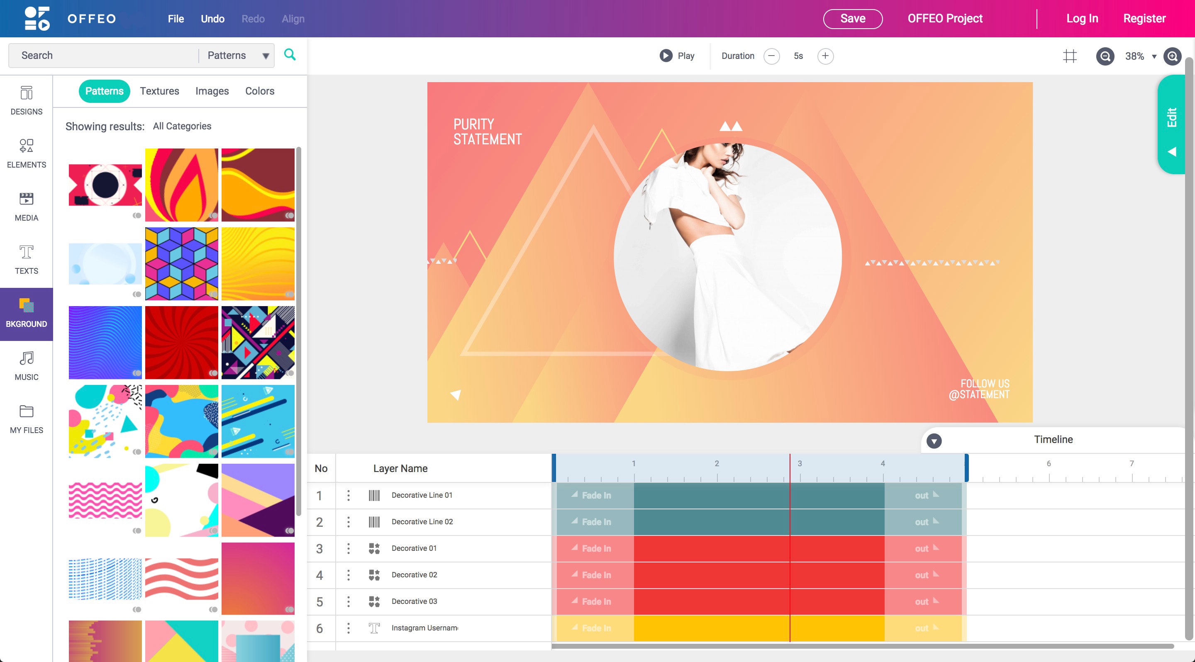
Task: Toggle animated badge on flame pattern thumbnail
Action: point(213,216)
